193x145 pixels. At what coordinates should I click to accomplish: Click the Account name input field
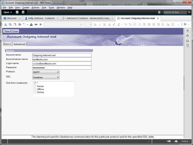[x=62, y=55]
